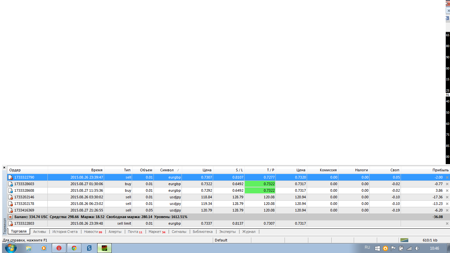Click the profit value -17.36
450x253 pixels.
click(x=437, y=197)
